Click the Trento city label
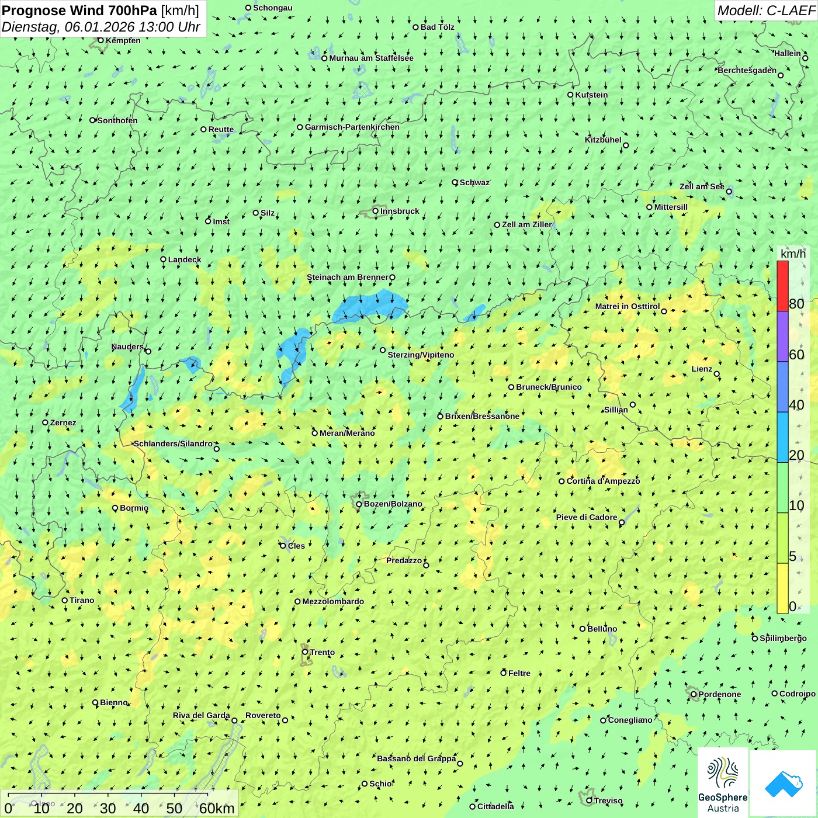This screenshot has width=818, height=818. (x=323, y=652)
